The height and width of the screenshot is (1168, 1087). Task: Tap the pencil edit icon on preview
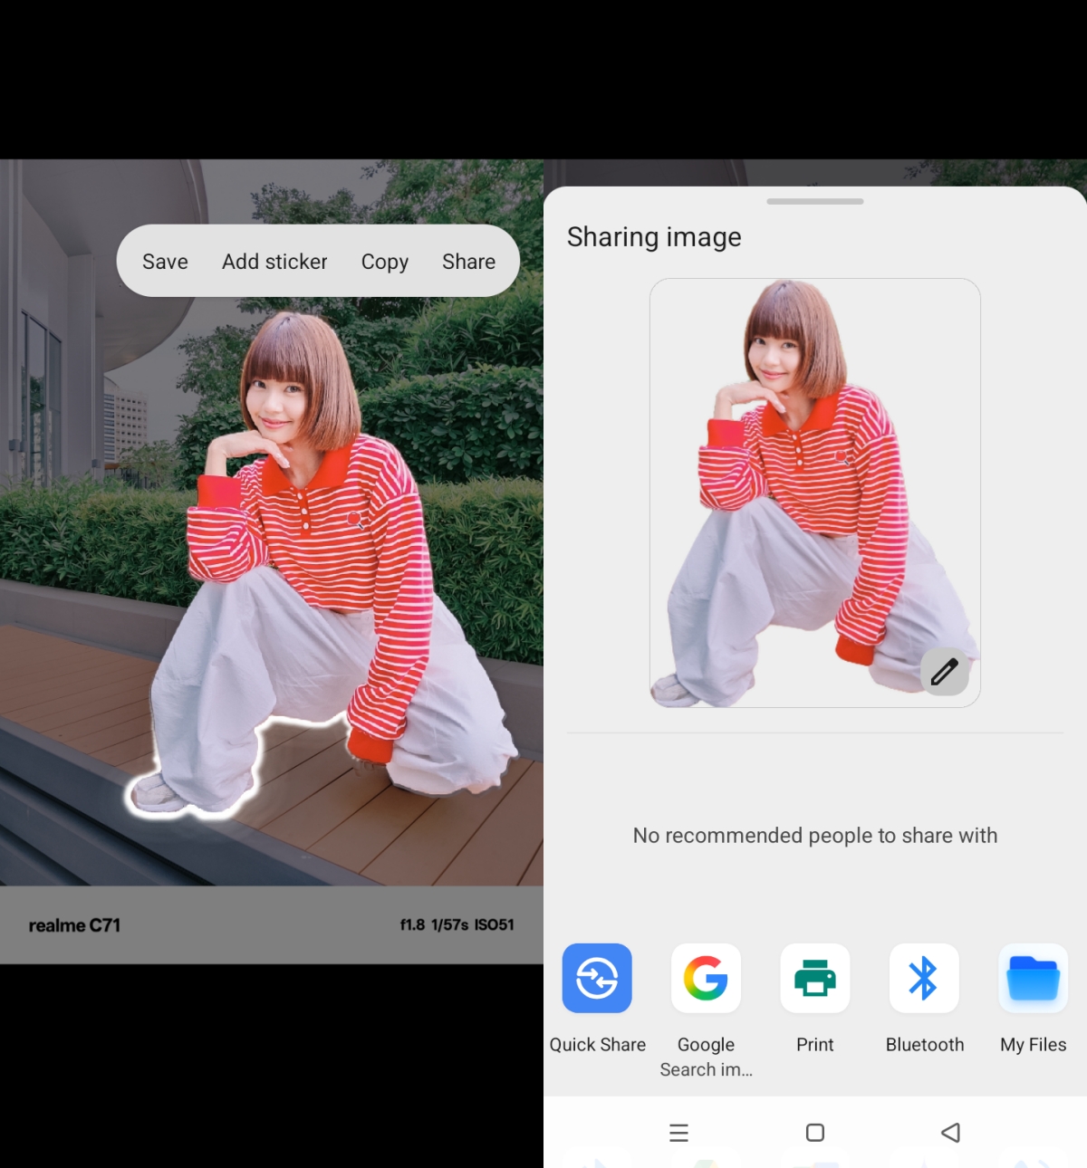click(x=944, y=672)
